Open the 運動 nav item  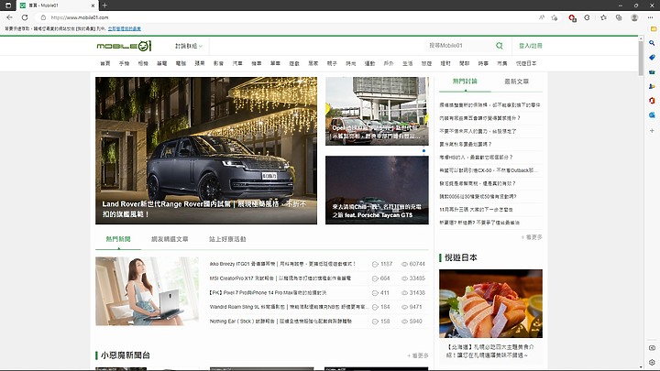pyautogui.click(x=369, y=63)
